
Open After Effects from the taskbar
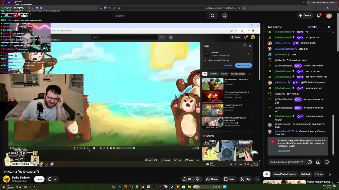click(154, 187)
